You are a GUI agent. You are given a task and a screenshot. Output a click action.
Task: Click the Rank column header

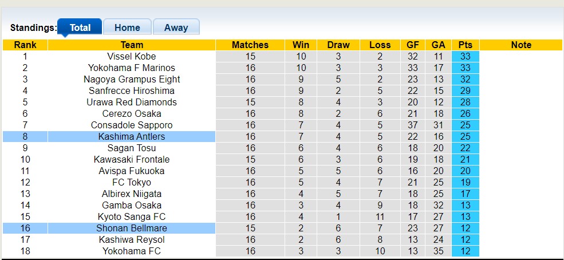pos(25,45)
